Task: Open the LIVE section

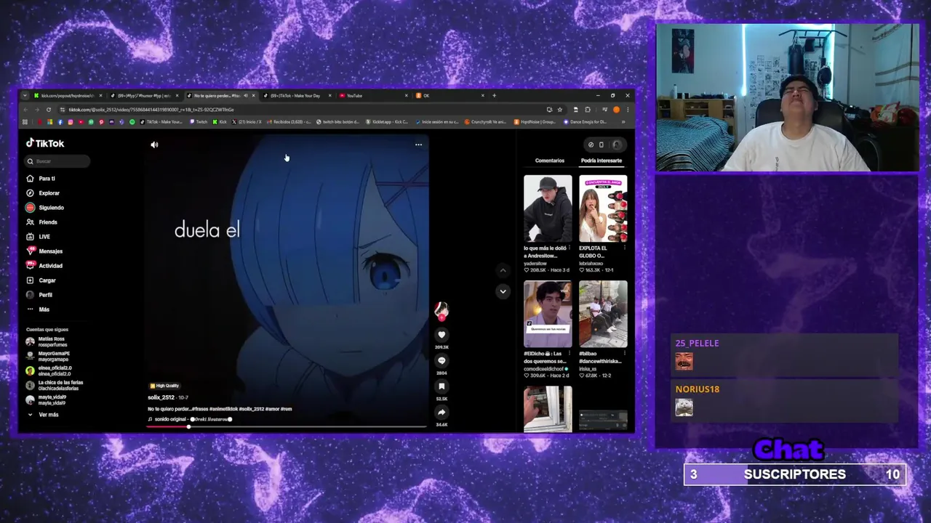Action: pyautogui.click(x=39, y=237)
